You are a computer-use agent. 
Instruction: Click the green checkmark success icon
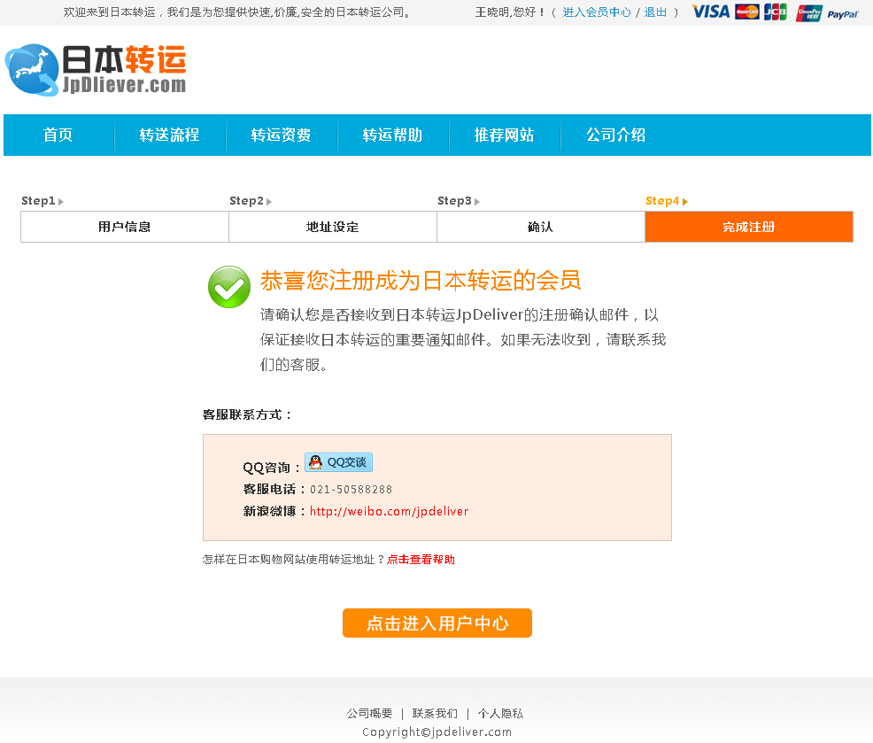coord(229,287)
